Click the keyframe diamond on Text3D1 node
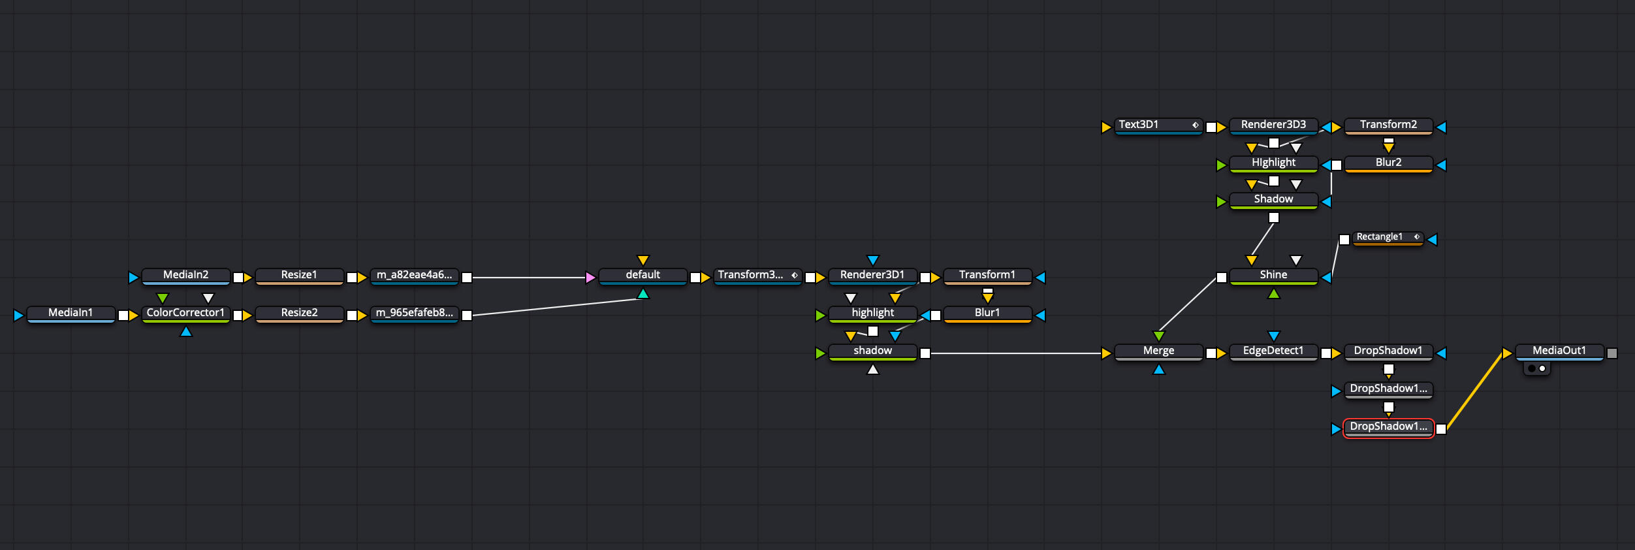Screen dimensions: 1635x550 coord(1195,125)
